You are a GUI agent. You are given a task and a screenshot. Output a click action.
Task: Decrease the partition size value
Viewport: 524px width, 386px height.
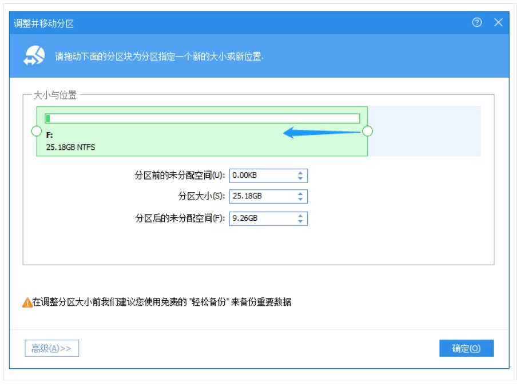coord(300,200)
